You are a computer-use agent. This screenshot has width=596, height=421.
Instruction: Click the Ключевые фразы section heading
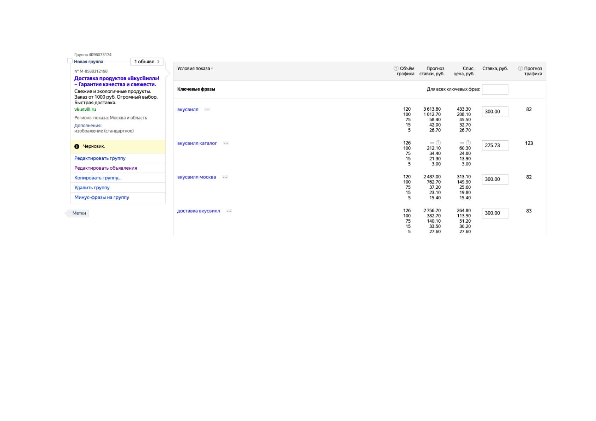click(x=196, y=89)
